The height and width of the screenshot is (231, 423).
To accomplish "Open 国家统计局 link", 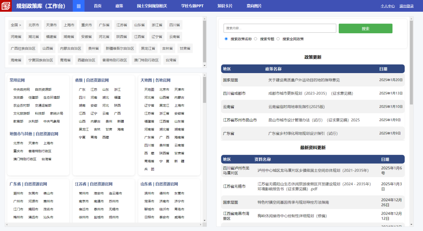I will pos(56,113).
